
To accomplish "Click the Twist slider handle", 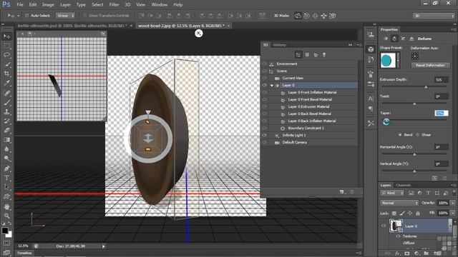I will tap(414, 104).
